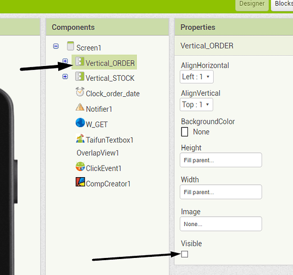
Task: Select TaifunTextbox1 component
Action: pyautogui.click(x=110, y=140)
